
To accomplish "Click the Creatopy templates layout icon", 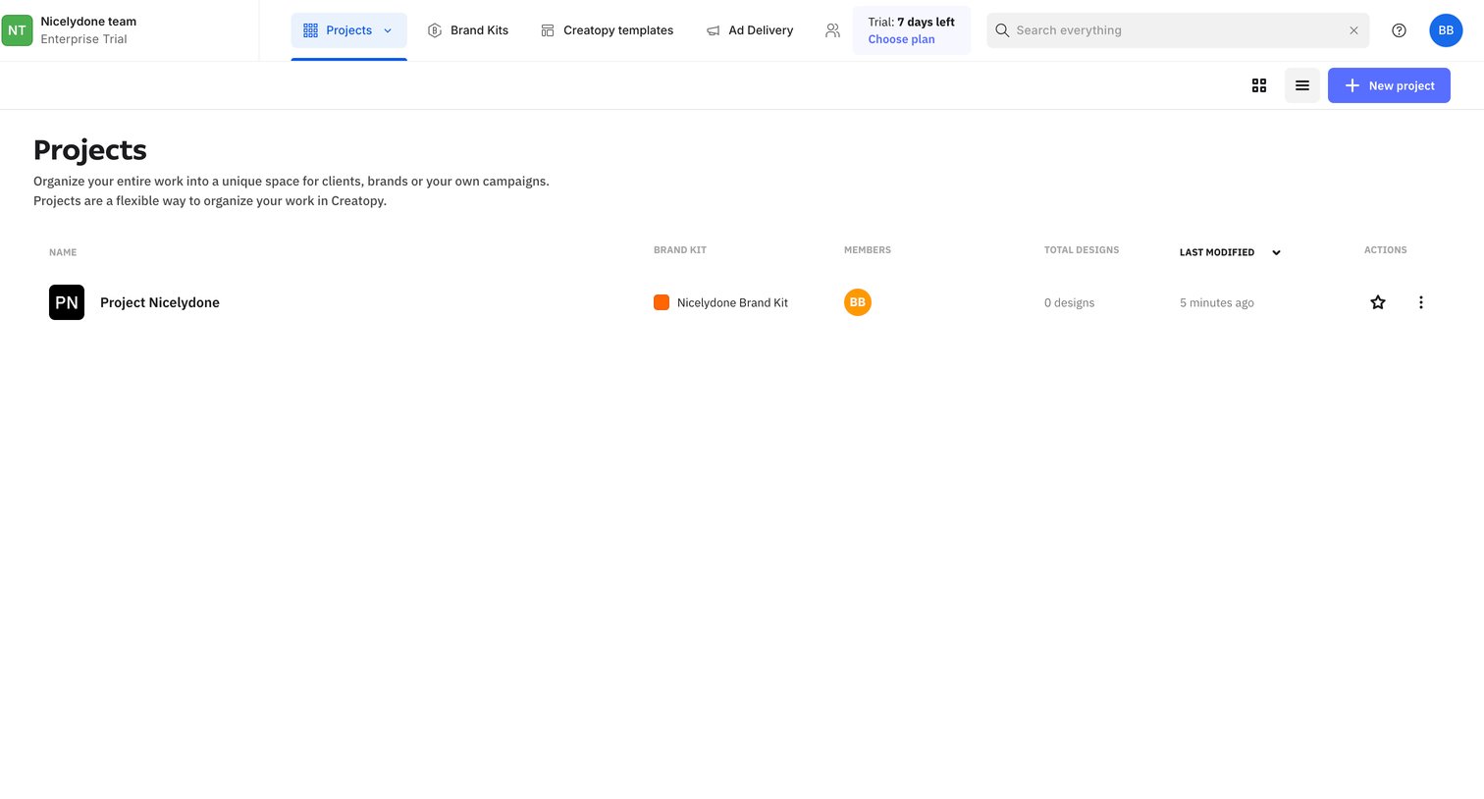I will click(x=548, y=30).
